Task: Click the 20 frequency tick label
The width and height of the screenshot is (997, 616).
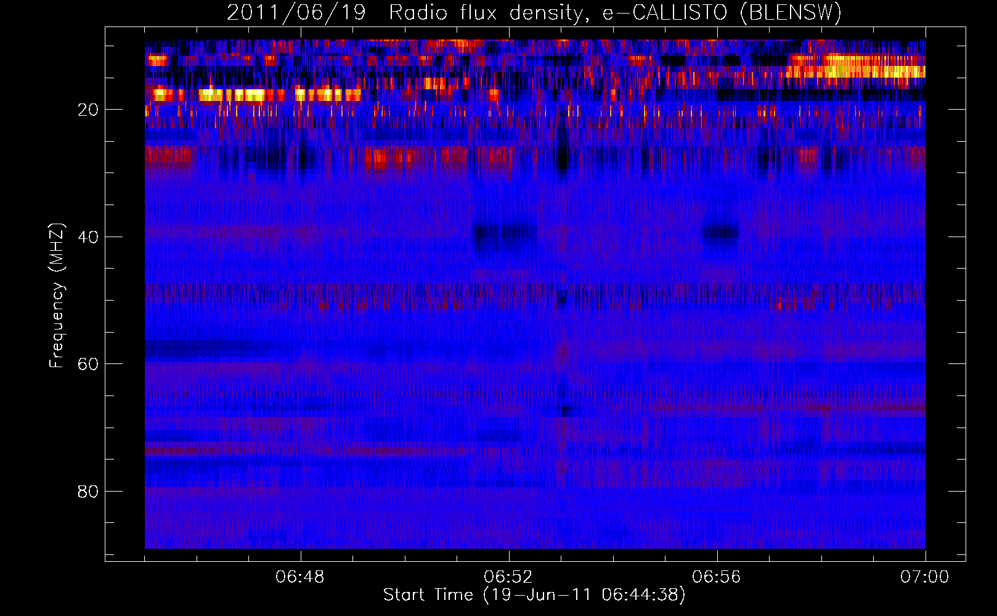Action: pyautogui.click(x=89, y=110)
